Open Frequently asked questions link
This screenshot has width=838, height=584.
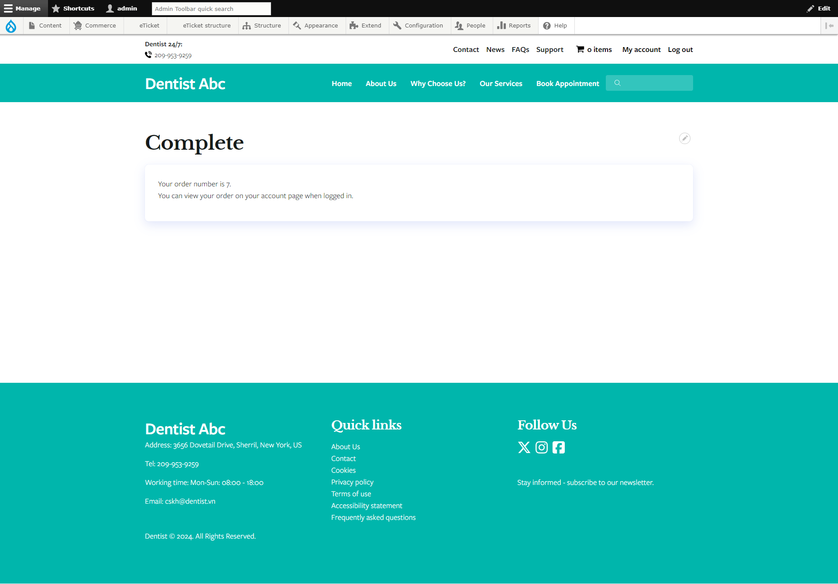point(373,517)
